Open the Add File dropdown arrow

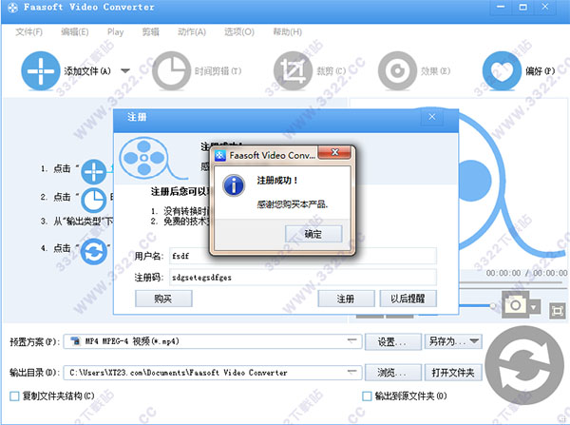click(x=125, y=70)
